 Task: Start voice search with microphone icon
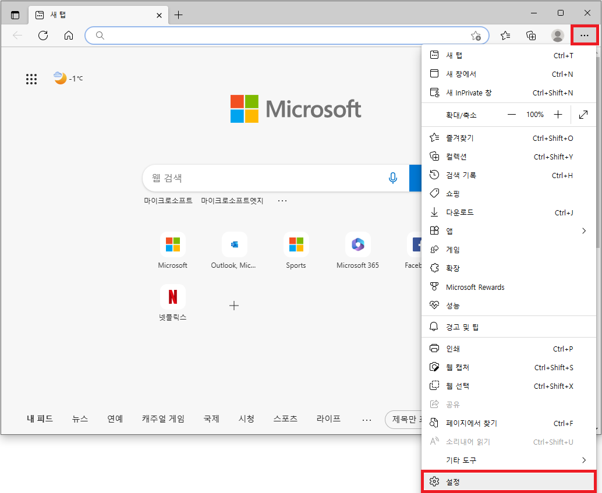click(x=393, y=178)
